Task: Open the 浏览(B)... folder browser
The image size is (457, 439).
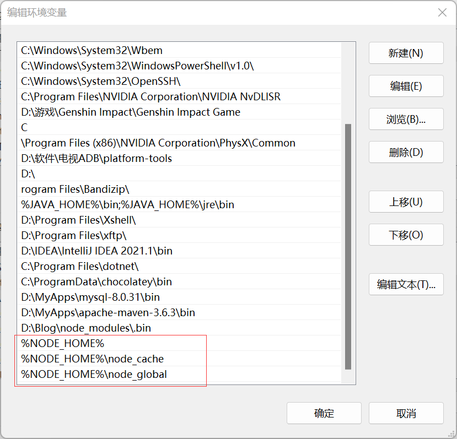Action: tap(406, 120)
